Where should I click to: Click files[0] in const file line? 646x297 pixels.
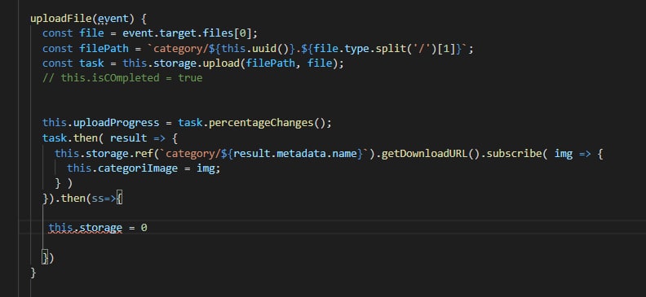coord(227,33)
